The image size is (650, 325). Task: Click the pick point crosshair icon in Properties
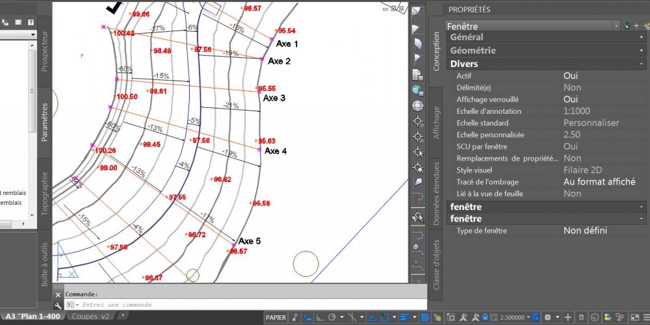pos(636,26)
